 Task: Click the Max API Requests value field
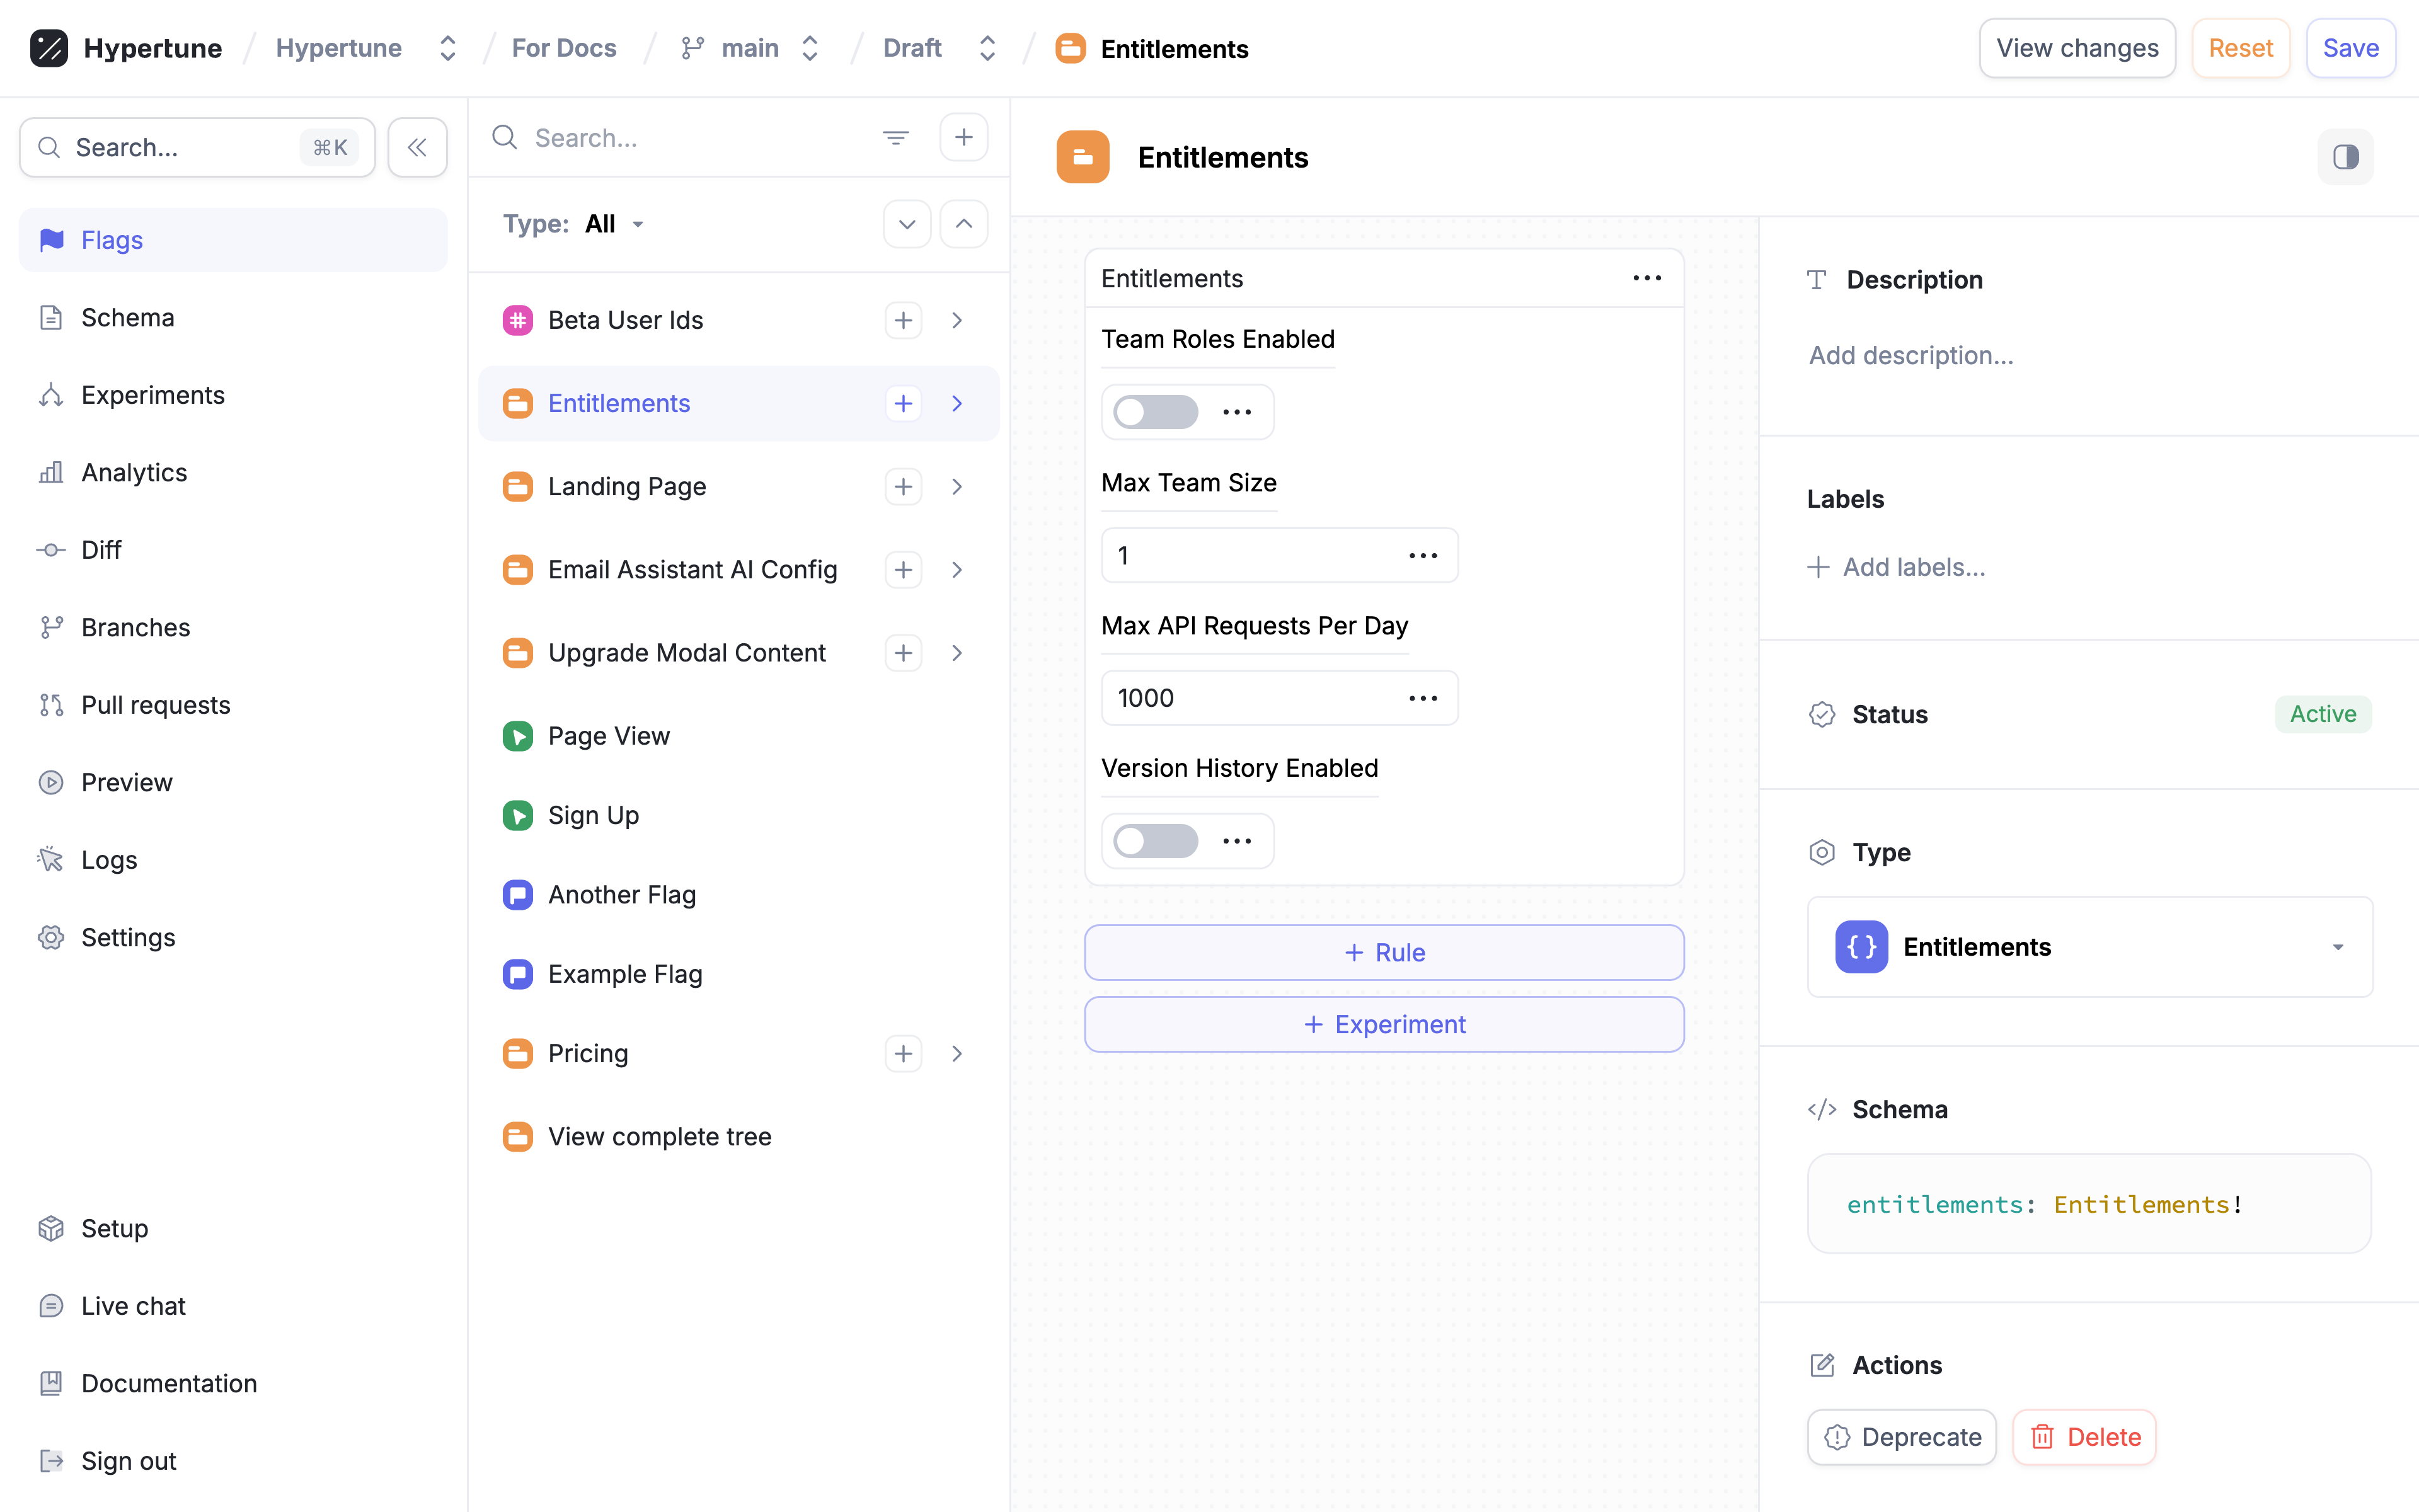[1250, 698]
